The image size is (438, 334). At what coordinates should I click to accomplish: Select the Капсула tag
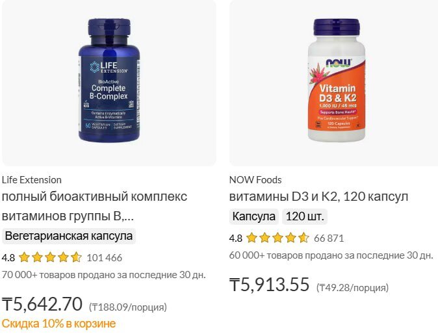pyautogui.click(x=254, y=216)
